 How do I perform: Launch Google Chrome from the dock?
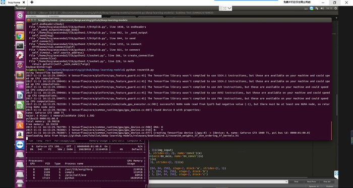(20, 36)
